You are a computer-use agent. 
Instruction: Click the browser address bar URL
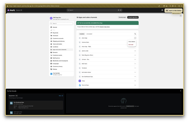(34, 6)
